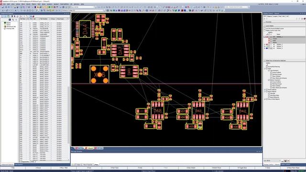Enable List Only Route Enabled Layers checkbox

coord(265,29)
